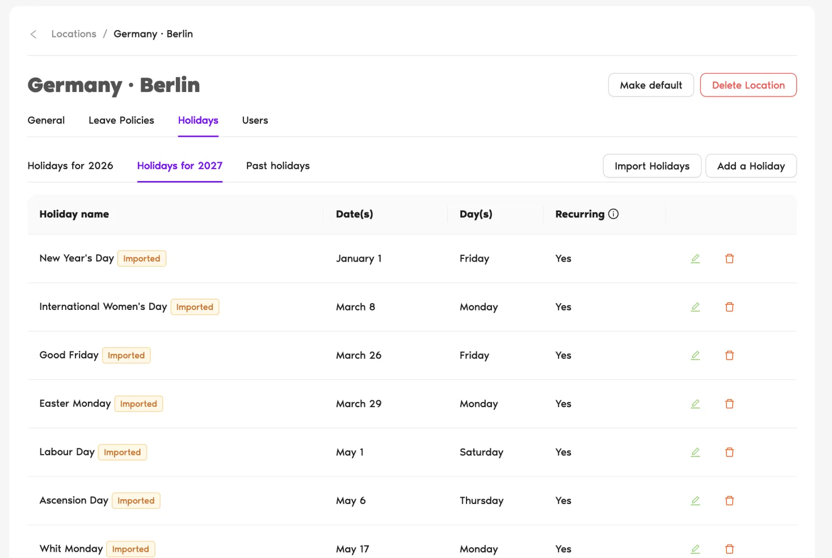Click 'International Women's Day' holiday name
Viewport: 832px width, 558px height.
click(x=103, y=306)
